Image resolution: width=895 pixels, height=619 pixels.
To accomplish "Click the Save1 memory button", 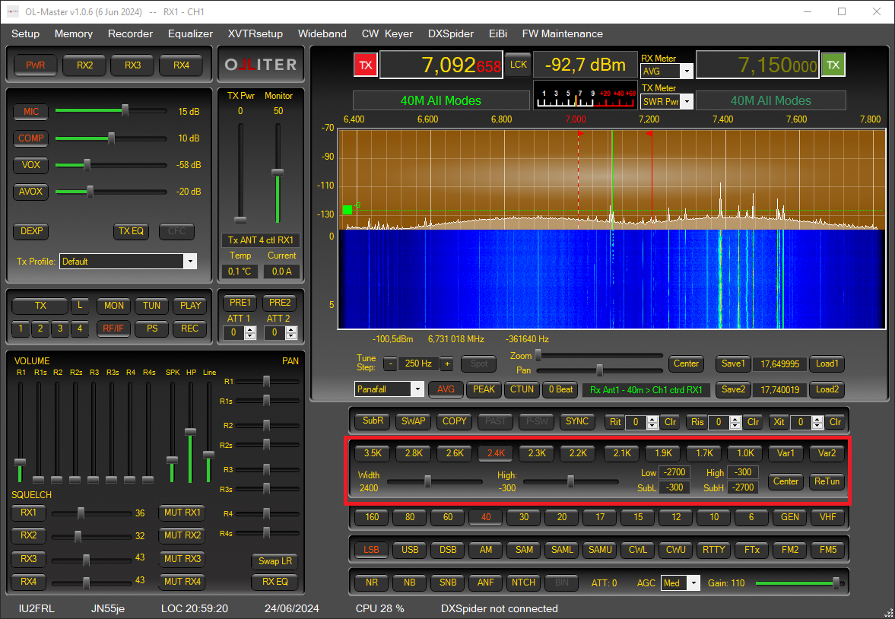I will 732,363.
